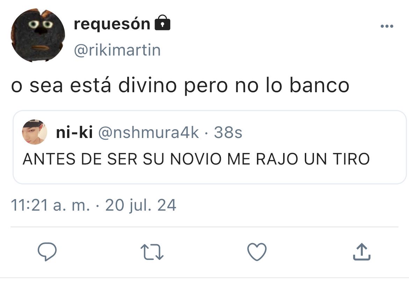Open the quoted tweet card border area
Image resolution: width=409 pixels, height=284 pixels.
(210, 147)
